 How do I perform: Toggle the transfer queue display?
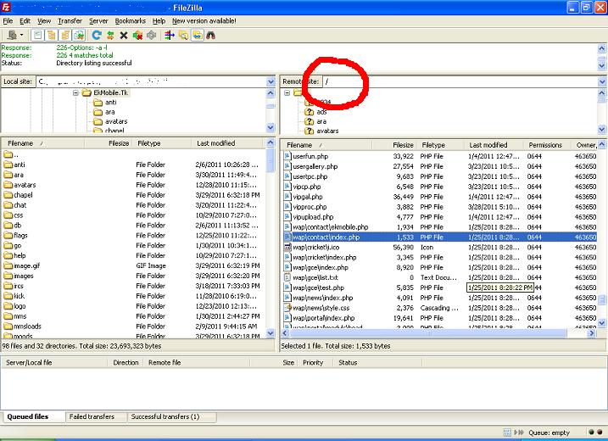pos(79,35)
